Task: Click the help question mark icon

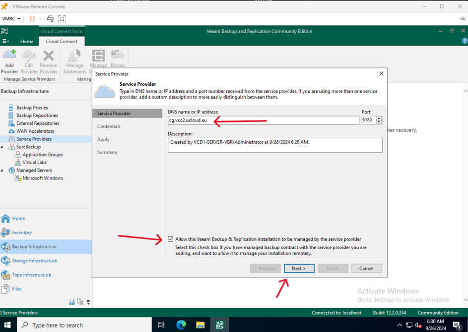Action: click(465, 41)
